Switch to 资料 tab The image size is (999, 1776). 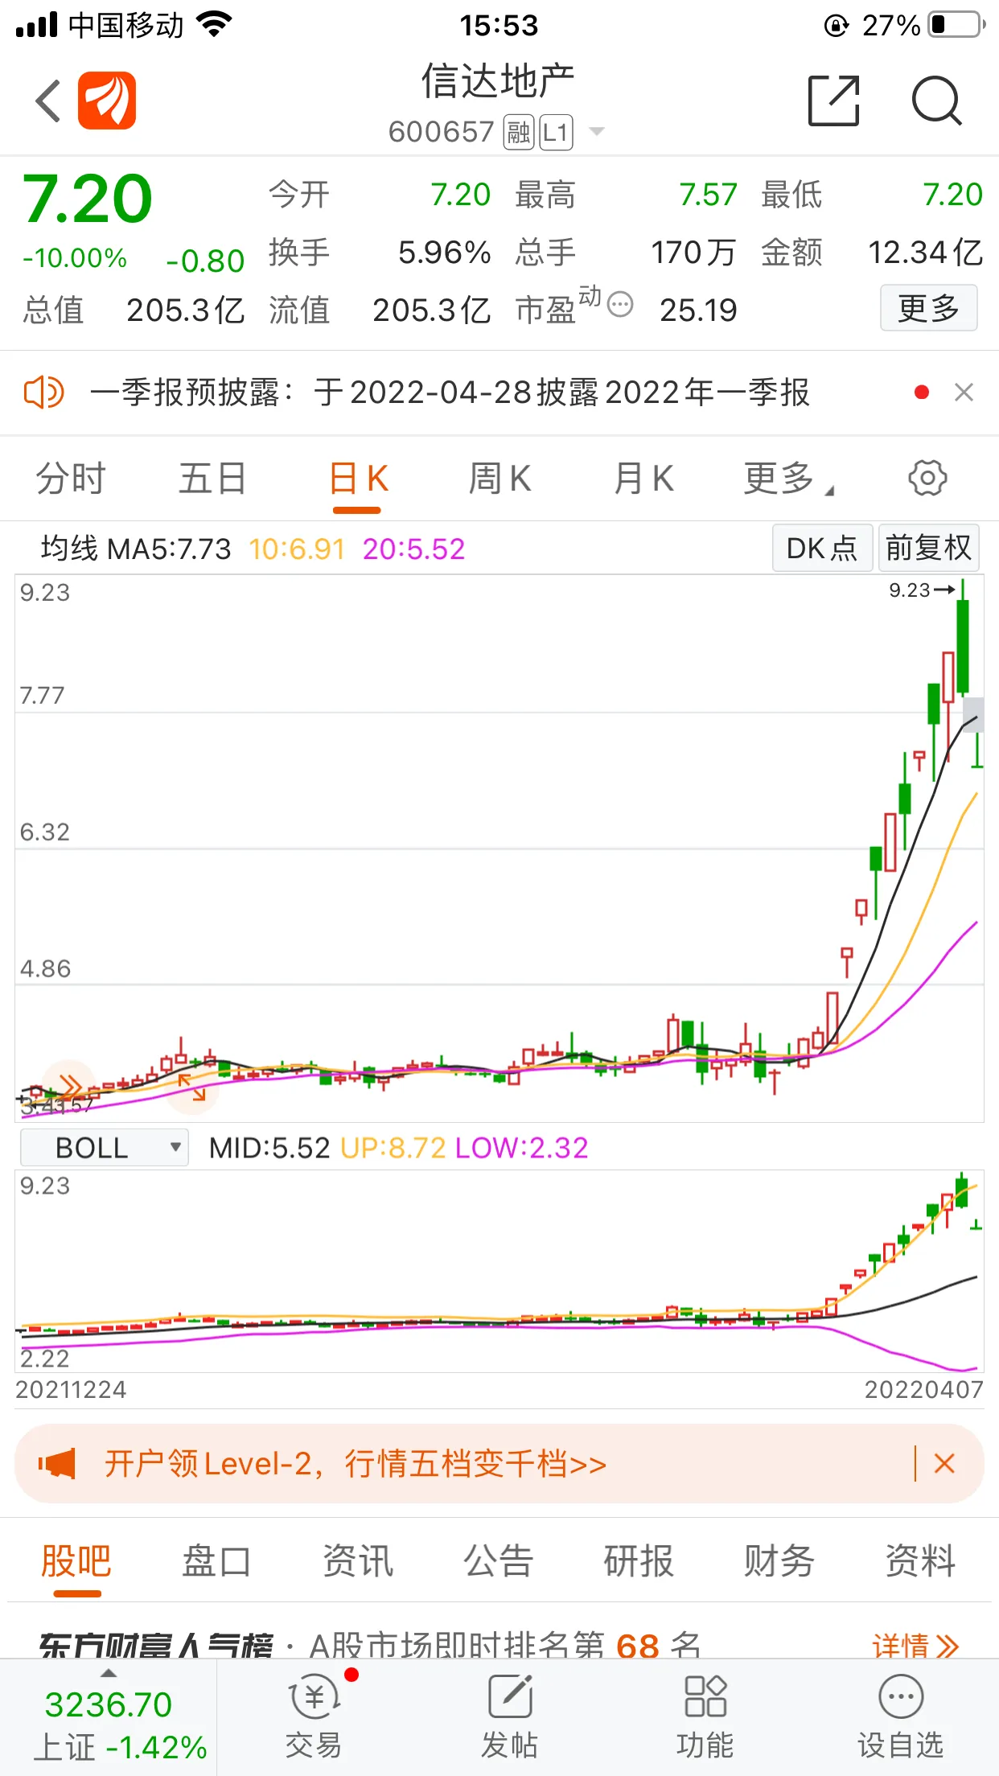pos(920,1561)
